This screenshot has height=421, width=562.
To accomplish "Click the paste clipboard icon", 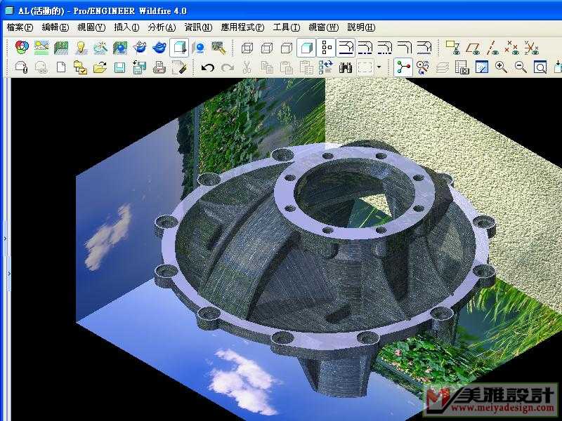I will point(287,67).
